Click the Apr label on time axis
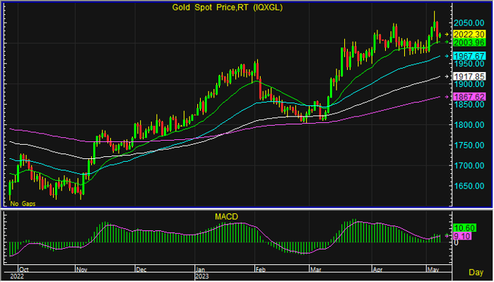Screen dimensions: 494x282 point(378,270)
